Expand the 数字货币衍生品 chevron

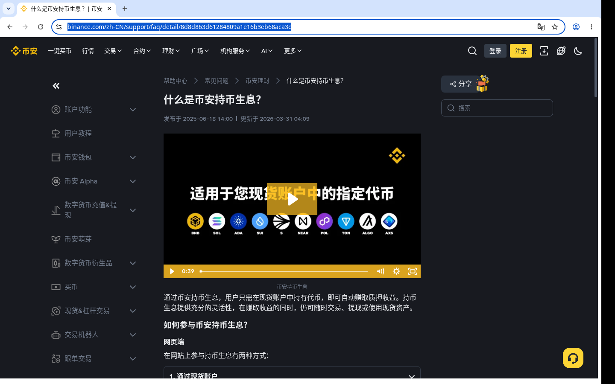click(133, 263)
